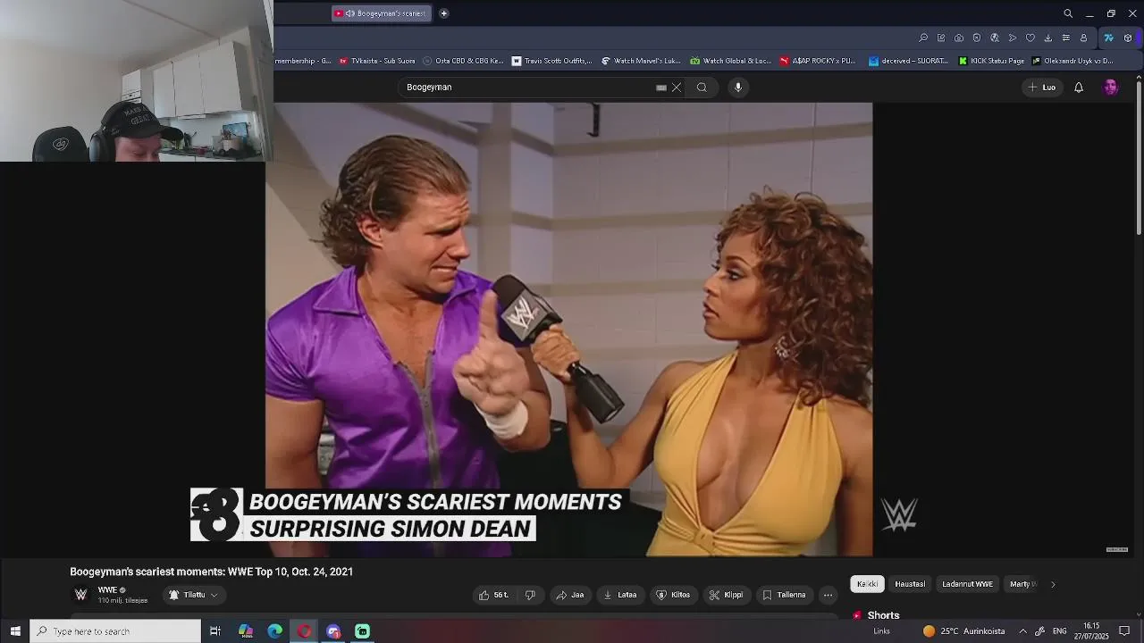Click the Windows taskbar search box
The image size is (1144, 643).
[115, 631]
